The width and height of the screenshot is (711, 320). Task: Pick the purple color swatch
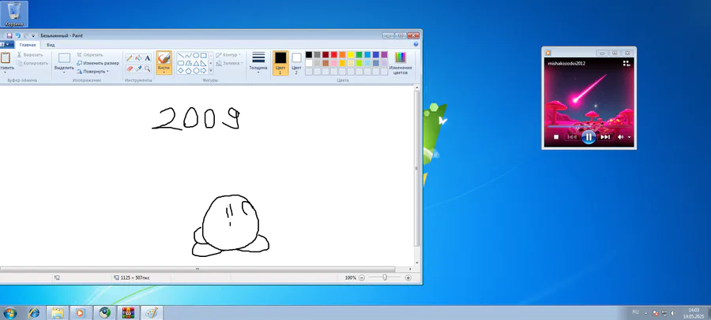[x=385, y=54]
